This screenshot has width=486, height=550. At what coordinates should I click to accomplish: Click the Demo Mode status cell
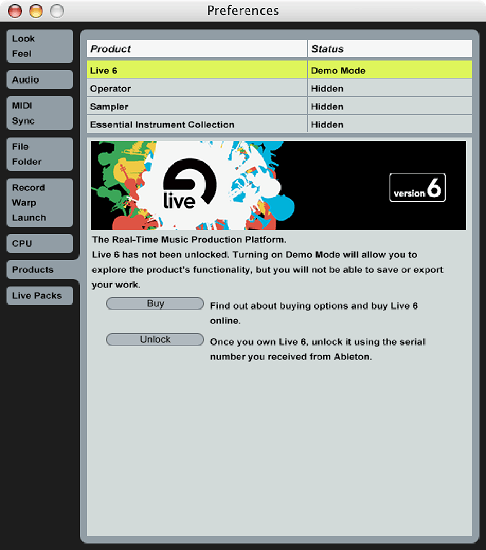(x=390, y=70)
